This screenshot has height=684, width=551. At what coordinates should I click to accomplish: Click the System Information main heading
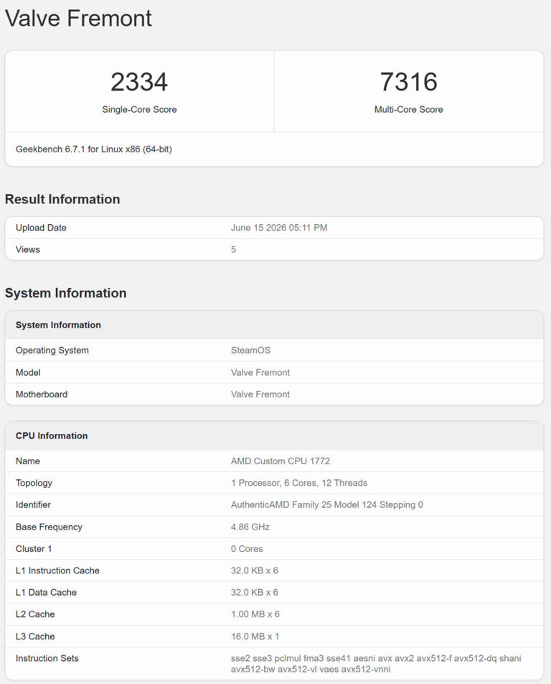coord(66,293)
